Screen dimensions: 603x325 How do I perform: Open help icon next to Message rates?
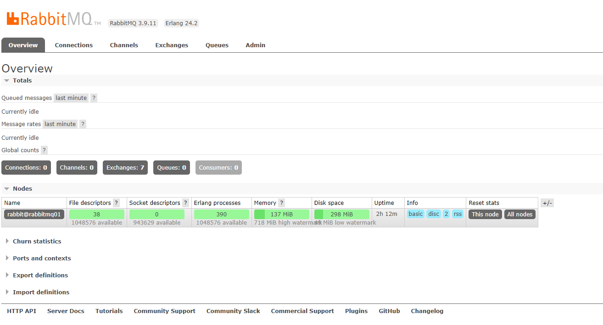pos(83,124)
